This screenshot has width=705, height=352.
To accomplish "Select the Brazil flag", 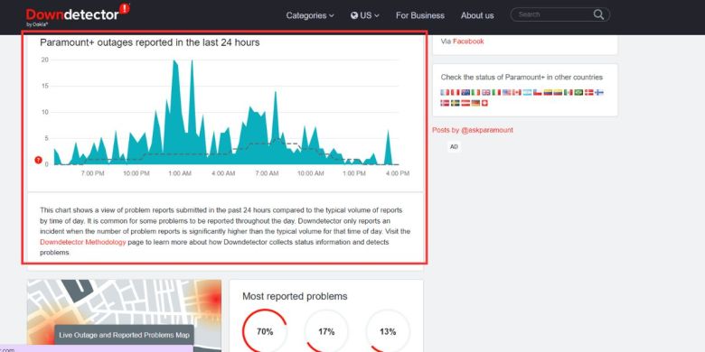I will click(x=578, y=92).
